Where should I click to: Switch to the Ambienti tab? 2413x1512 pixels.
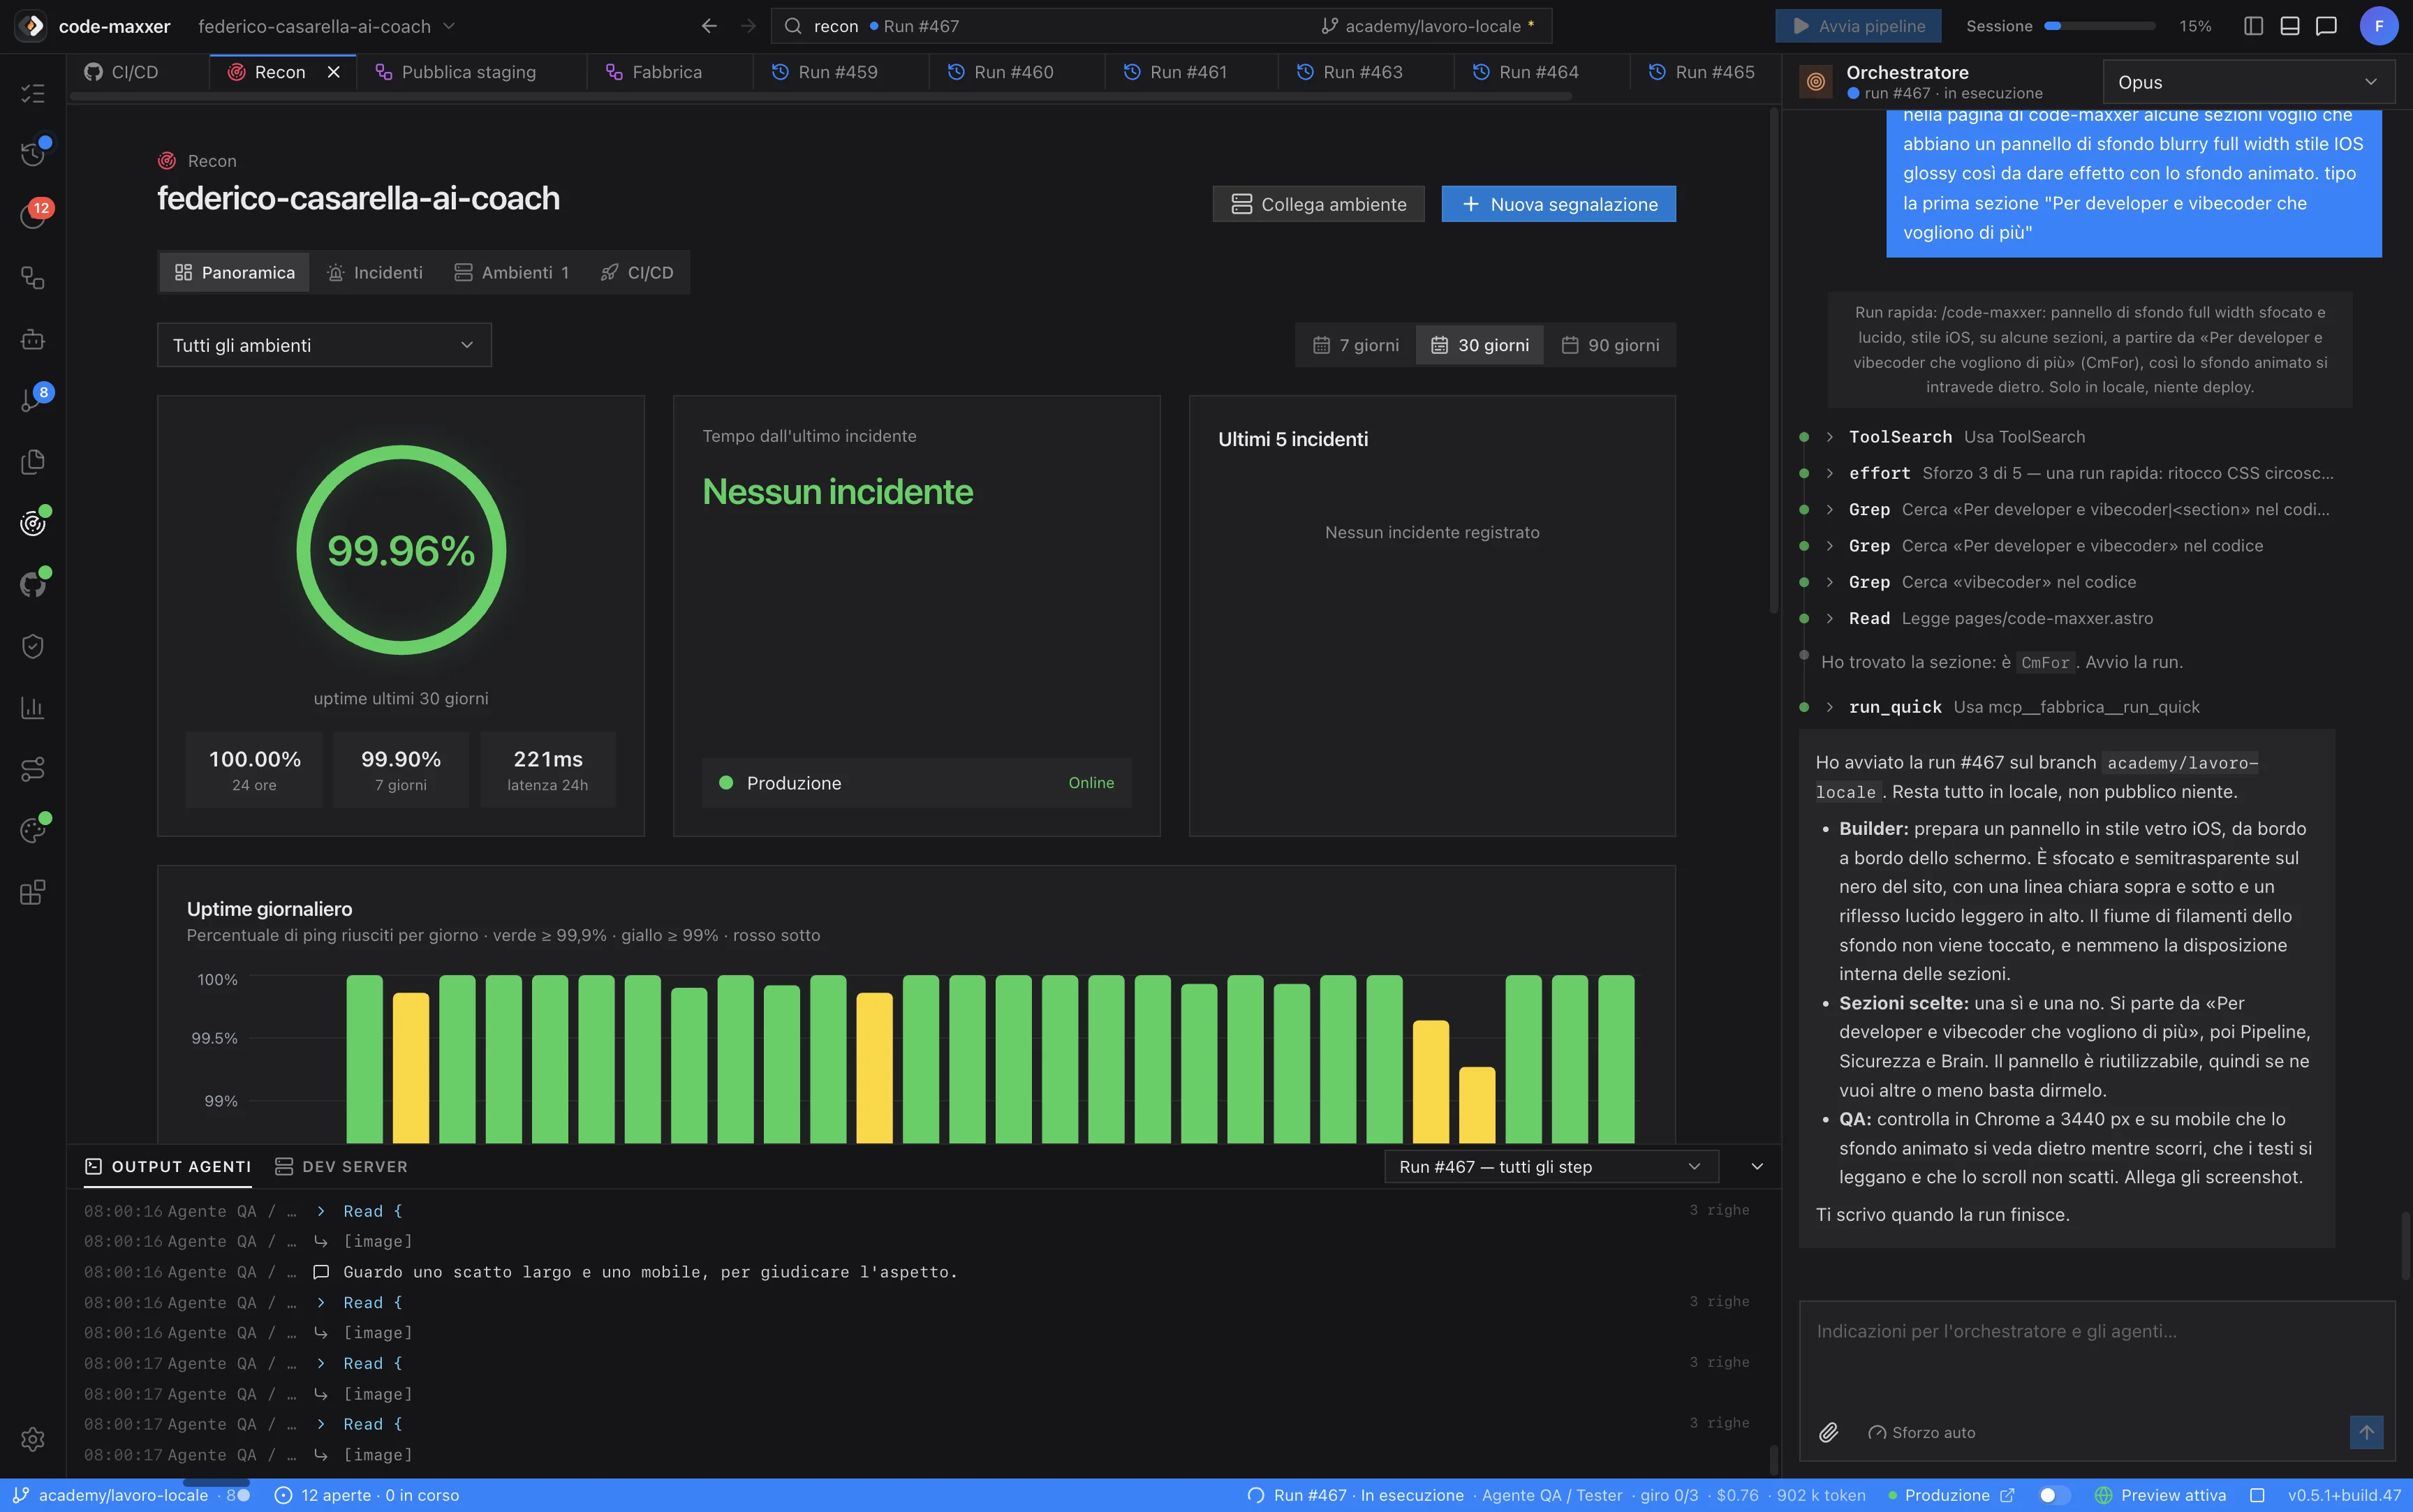pyautogui.click(x=511, y=273)
